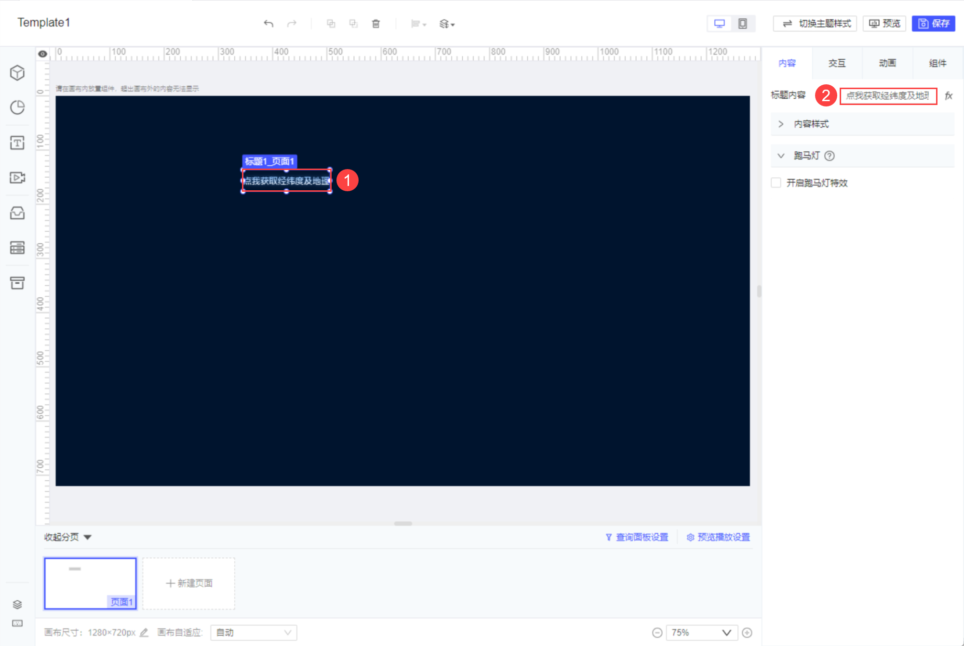
Task: Select the media/video component icon
Action: click(x=17, y=178)
